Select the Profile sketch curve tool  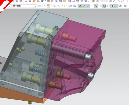[110, 1]
